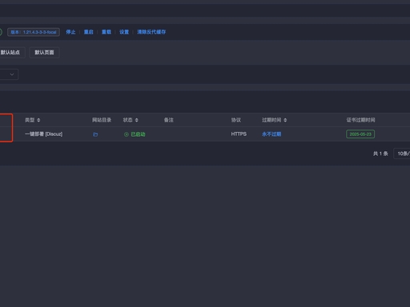The height and width of the screenshot is (307, 410).
Task: Click the 备注 column header
Action: click(x=169, y=120)
